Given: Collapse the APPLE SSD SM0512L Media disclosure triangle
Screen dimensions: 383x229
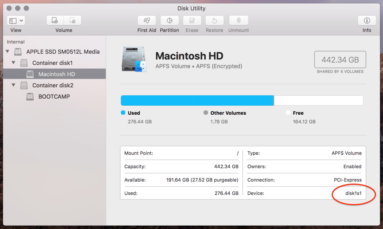Looking at the screenshot, I should (x=7, y=52).
